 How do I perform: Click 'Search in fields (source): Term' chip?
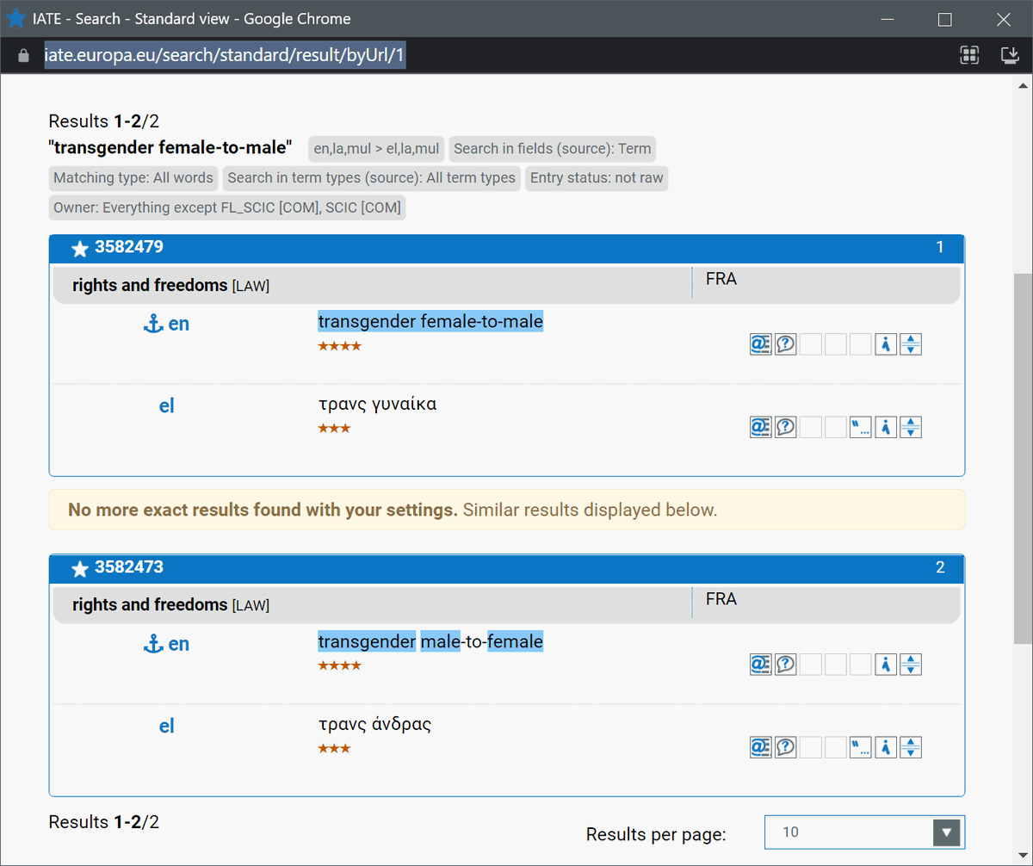point(553,149)
